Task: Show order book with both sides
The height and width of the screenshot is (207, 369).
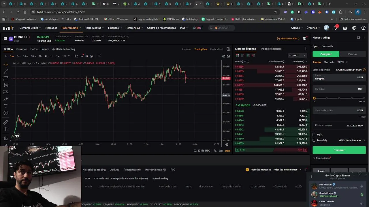Action: pos(238,55)
